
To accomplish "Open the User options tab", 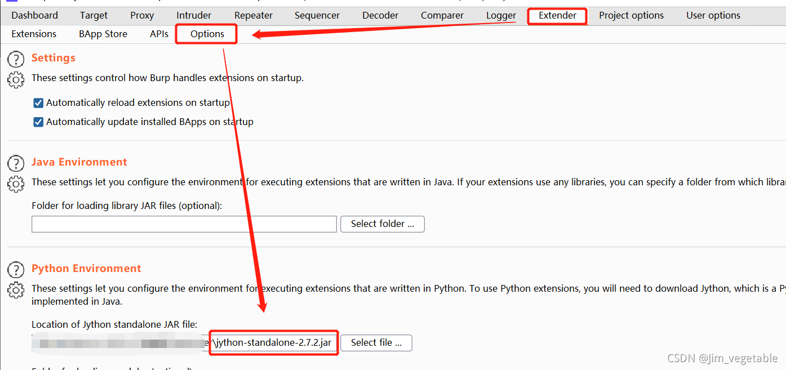I will tap(713, 15).
